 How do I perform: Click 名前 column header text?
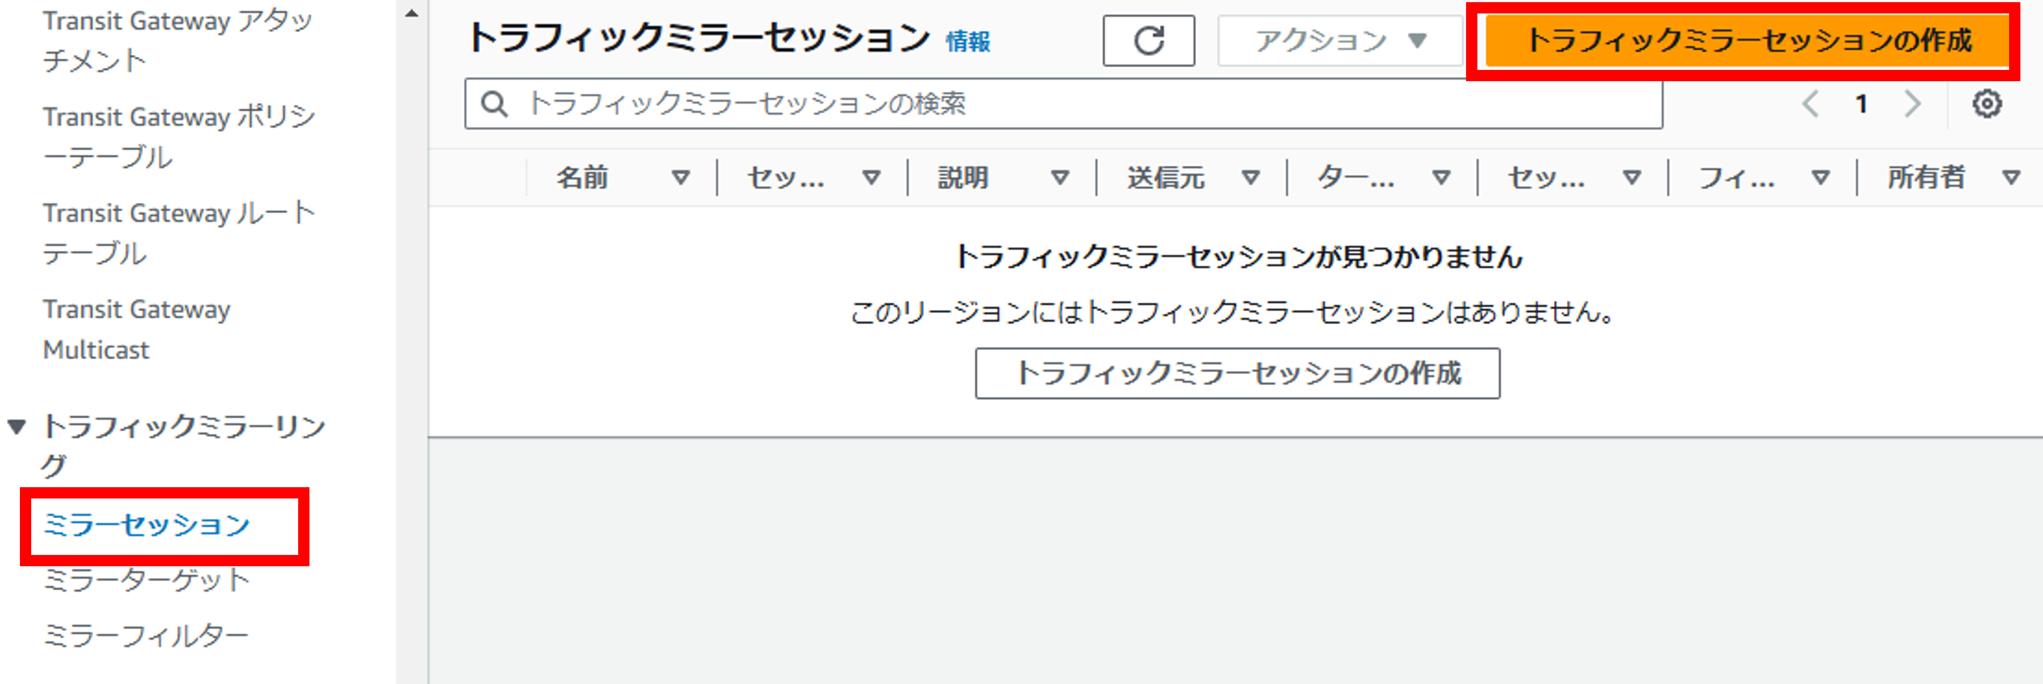tap(582, 177)
